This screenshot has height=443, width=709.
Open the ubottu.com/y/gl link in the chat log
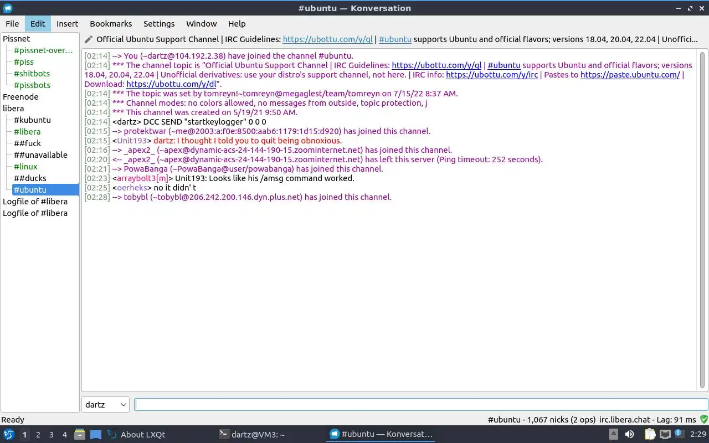tap(436, 65)
